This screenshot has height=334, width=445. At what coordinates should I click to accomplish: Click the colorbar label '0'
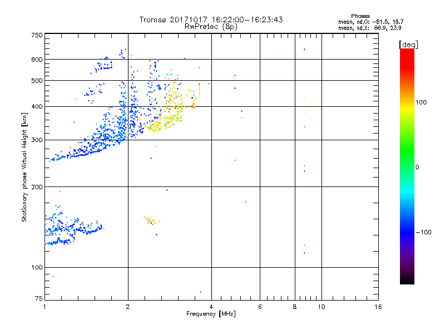[417, 168]
